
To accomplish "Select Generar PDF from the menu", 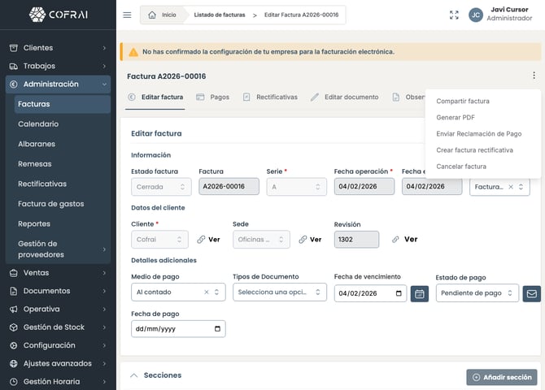I will click(456, 118).
